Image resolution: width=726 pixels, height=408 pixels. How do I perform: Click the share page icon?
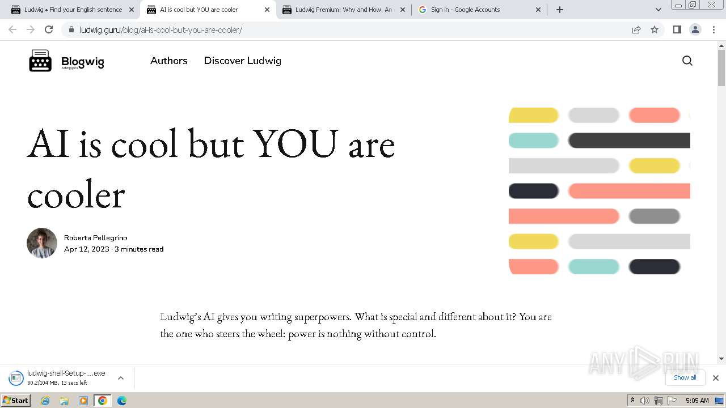(636, 29)
